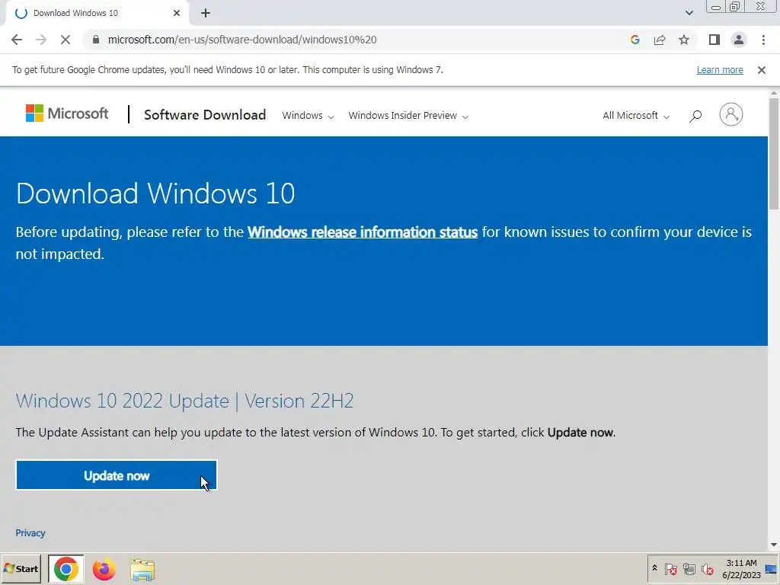This screenshot has width=780, height=585.
Task: Open the Windows Start menu
Action: [x=21, y=568]
